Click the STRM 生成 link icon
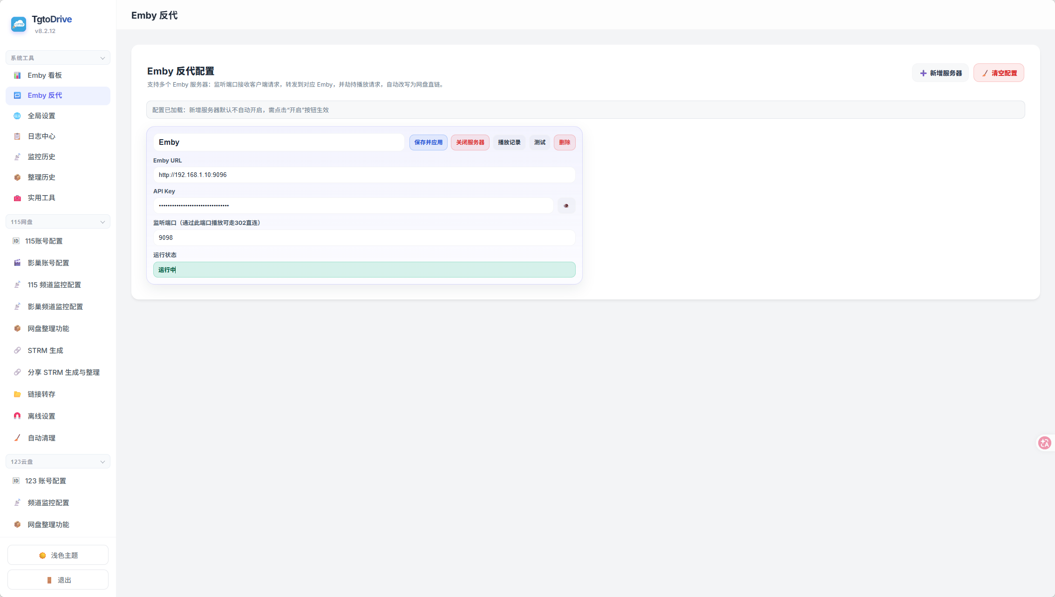This screenshot has height=597, width=1055. coord(17,351)
